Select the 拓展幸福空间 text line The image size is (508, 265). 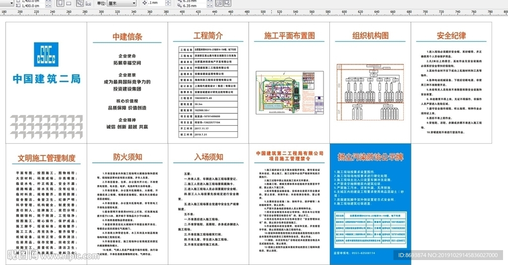(127, 63)
